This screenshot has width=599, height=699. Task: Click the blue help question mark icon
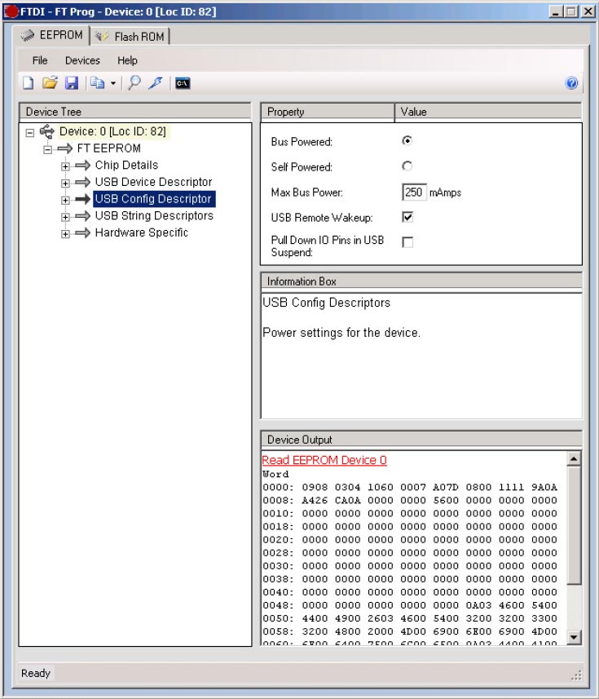(x=571, y=83)
